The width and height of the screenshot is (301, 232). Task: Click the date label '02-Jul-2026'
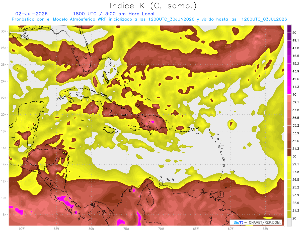coord(31,14)
